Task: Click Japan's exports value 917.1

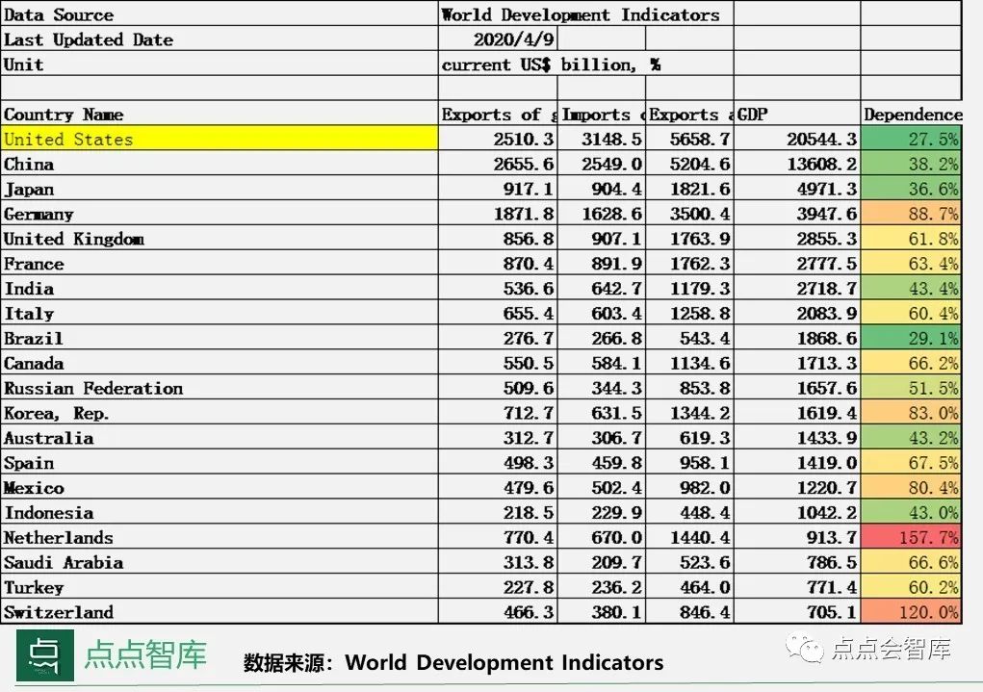Action: point(498,190)
